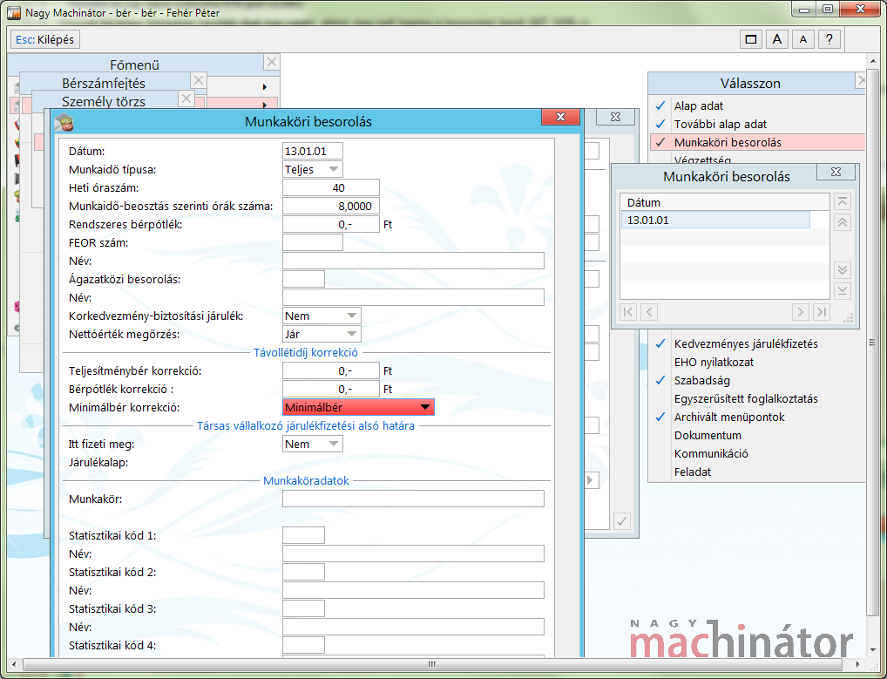Decrease font size with small A button
Viewport: 887px width, 679px height.
pyautogui.click(x=803, y=39)
